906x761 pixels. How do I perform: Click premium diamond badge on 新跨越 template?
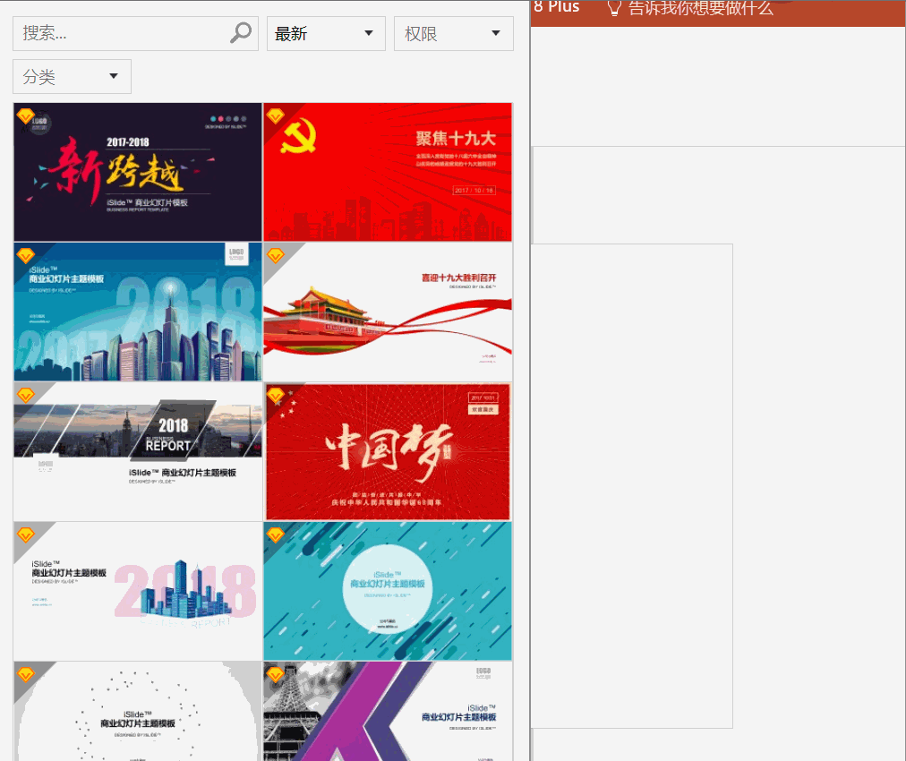(25, 115)
